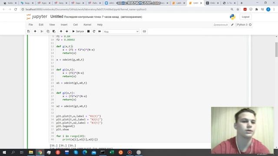Click the 'plt.legend()' line

tap(66, 126)
